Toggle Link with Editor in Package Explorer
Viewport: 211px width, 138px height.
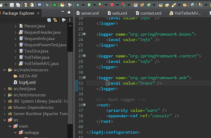pyautogui.click(x=55, y=20)
